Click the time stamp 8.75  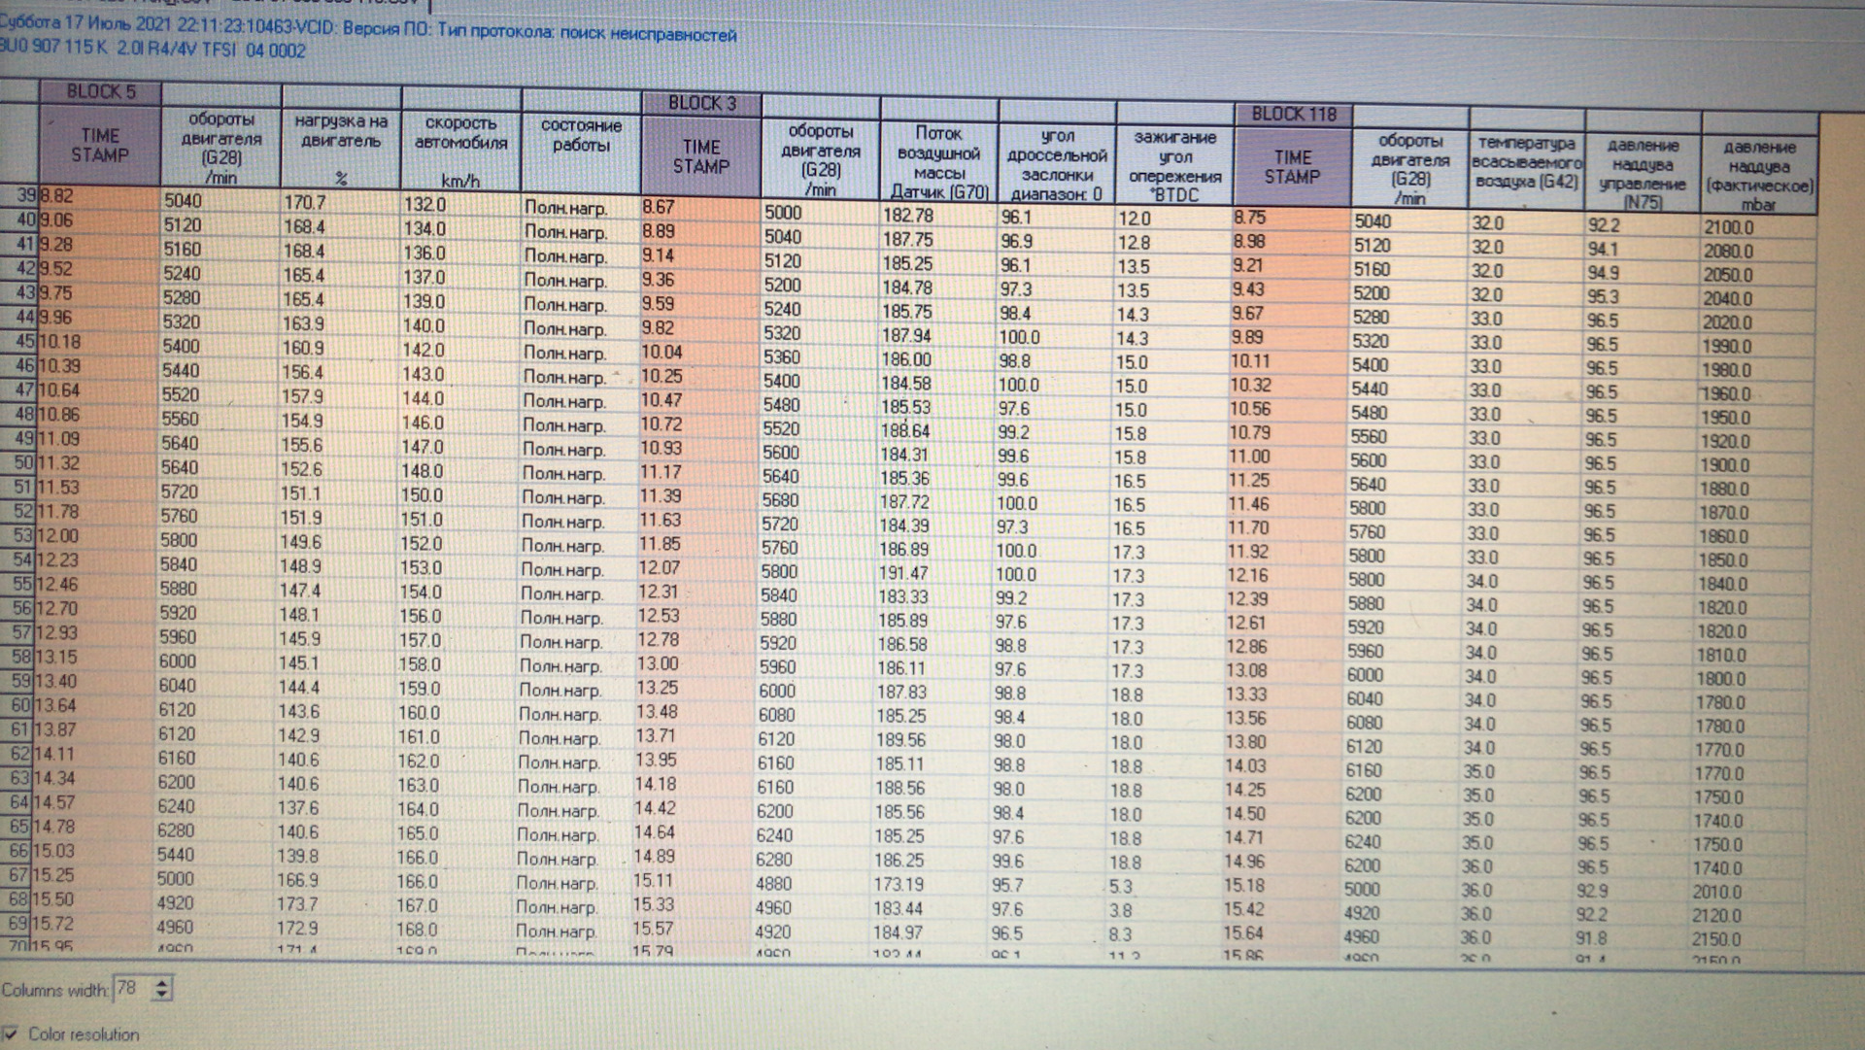[1249, 218]
